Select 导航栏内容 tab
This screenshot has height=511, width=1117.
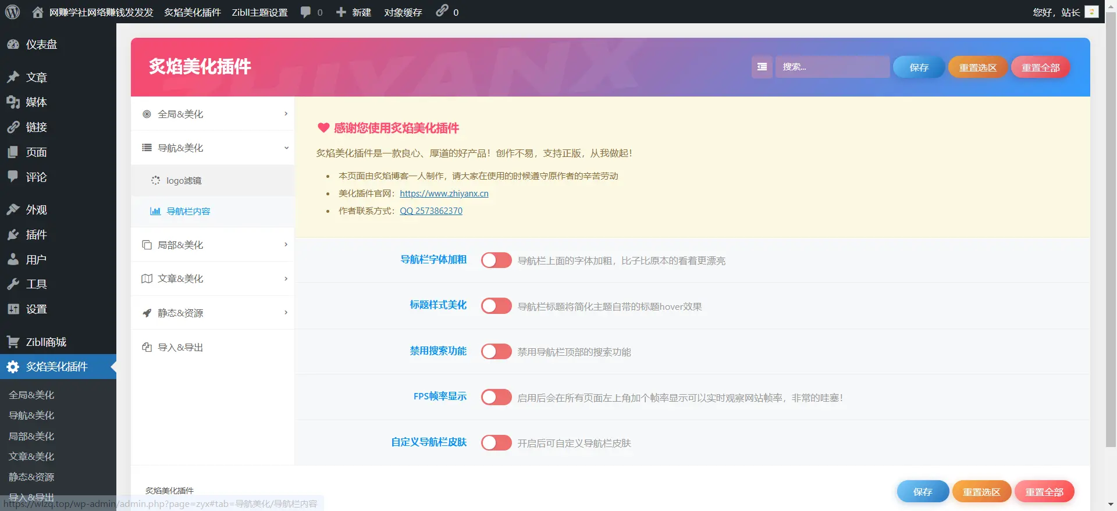click(213, 211)
